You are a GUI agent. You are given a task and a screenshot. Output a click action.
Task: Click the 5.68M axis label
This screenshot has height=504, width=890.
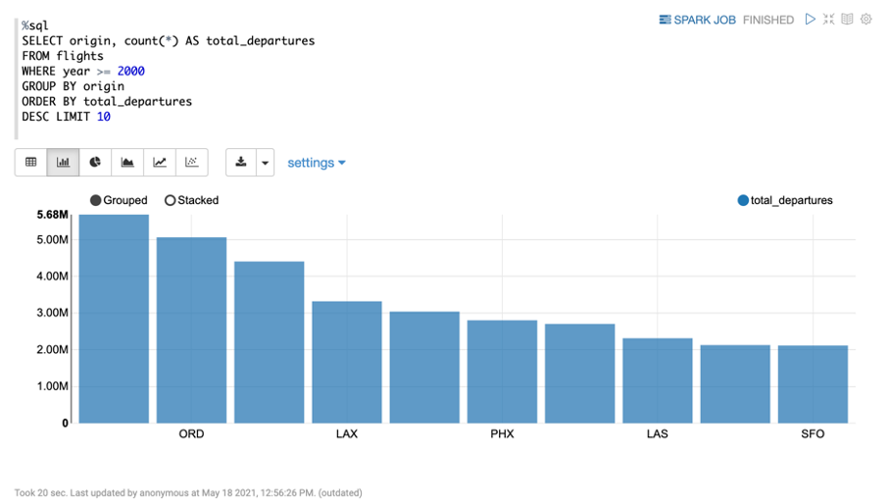click(52, 215)
